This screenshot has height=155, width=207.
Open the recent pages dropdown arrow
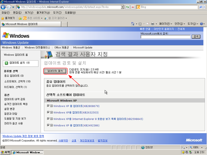pyautogui.click(x=13, y=7)
